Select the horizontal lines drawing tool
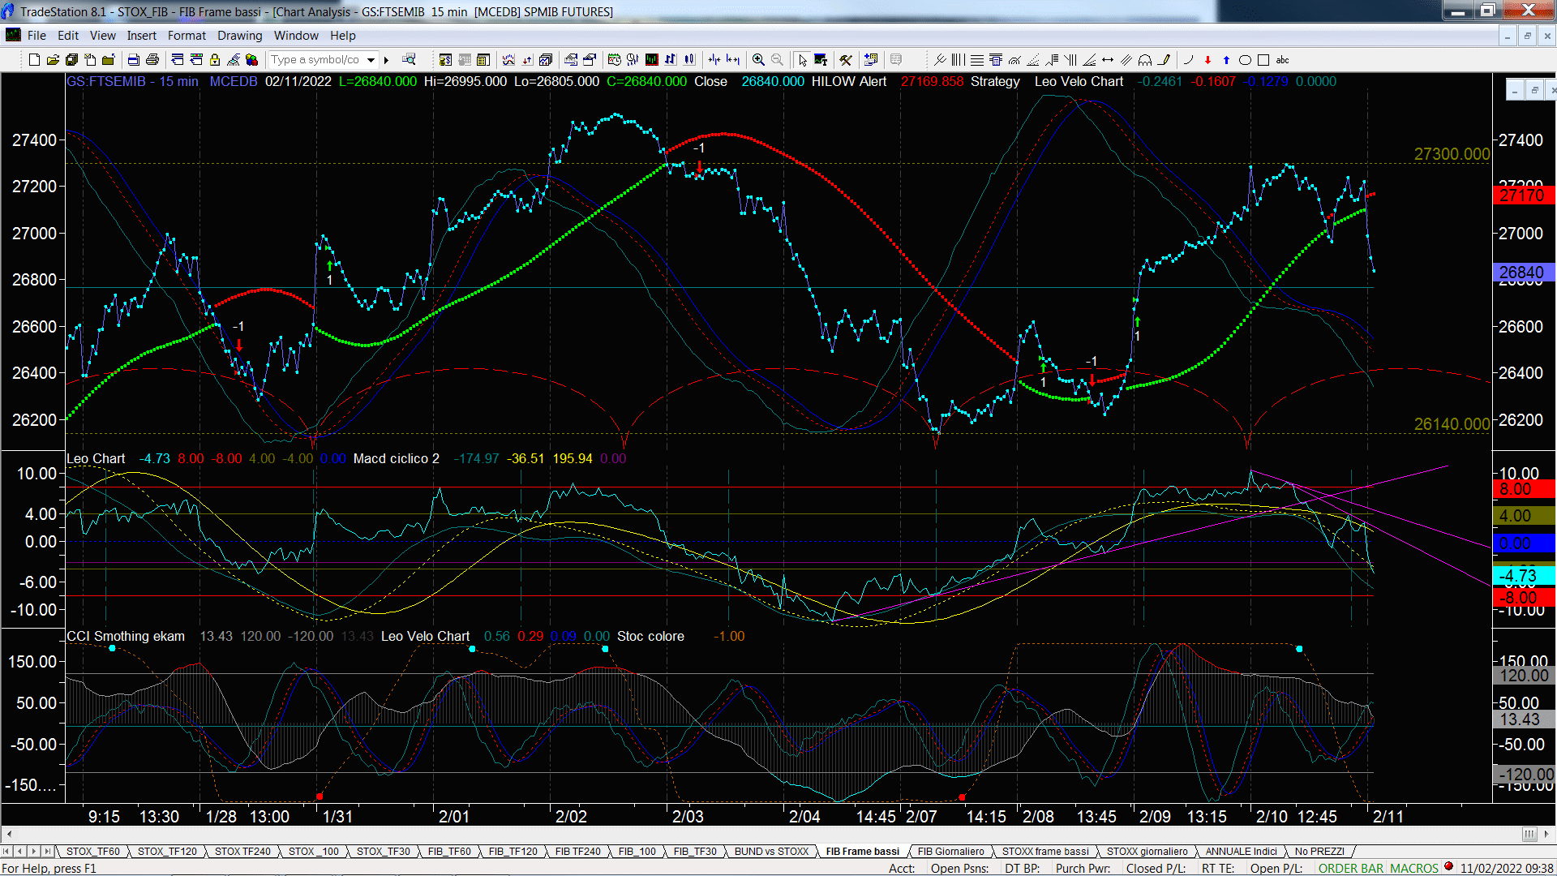1557x876 pixels. coord(977,60)
